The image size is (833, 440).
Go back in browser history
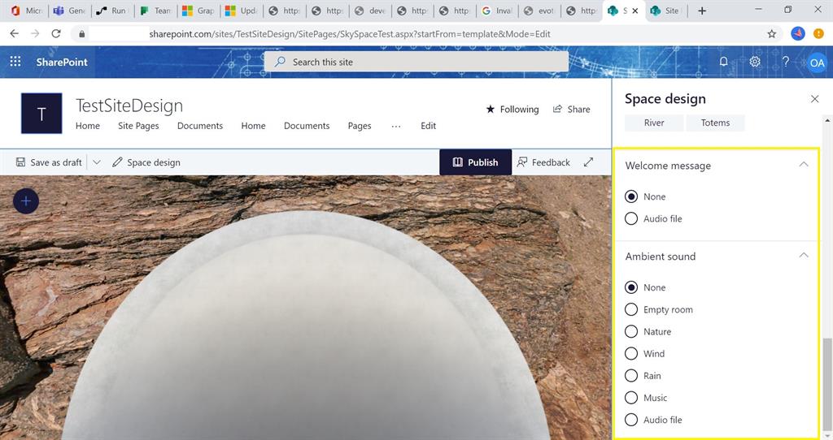click(x=15, y=34)
